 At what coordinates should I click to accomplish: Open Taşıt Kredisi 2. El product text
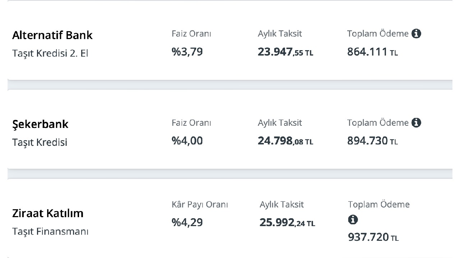click(50, 53)
